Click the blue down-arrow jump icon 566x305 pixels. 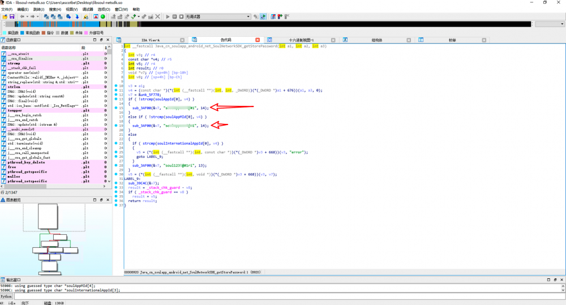click(x=77, y=16)
